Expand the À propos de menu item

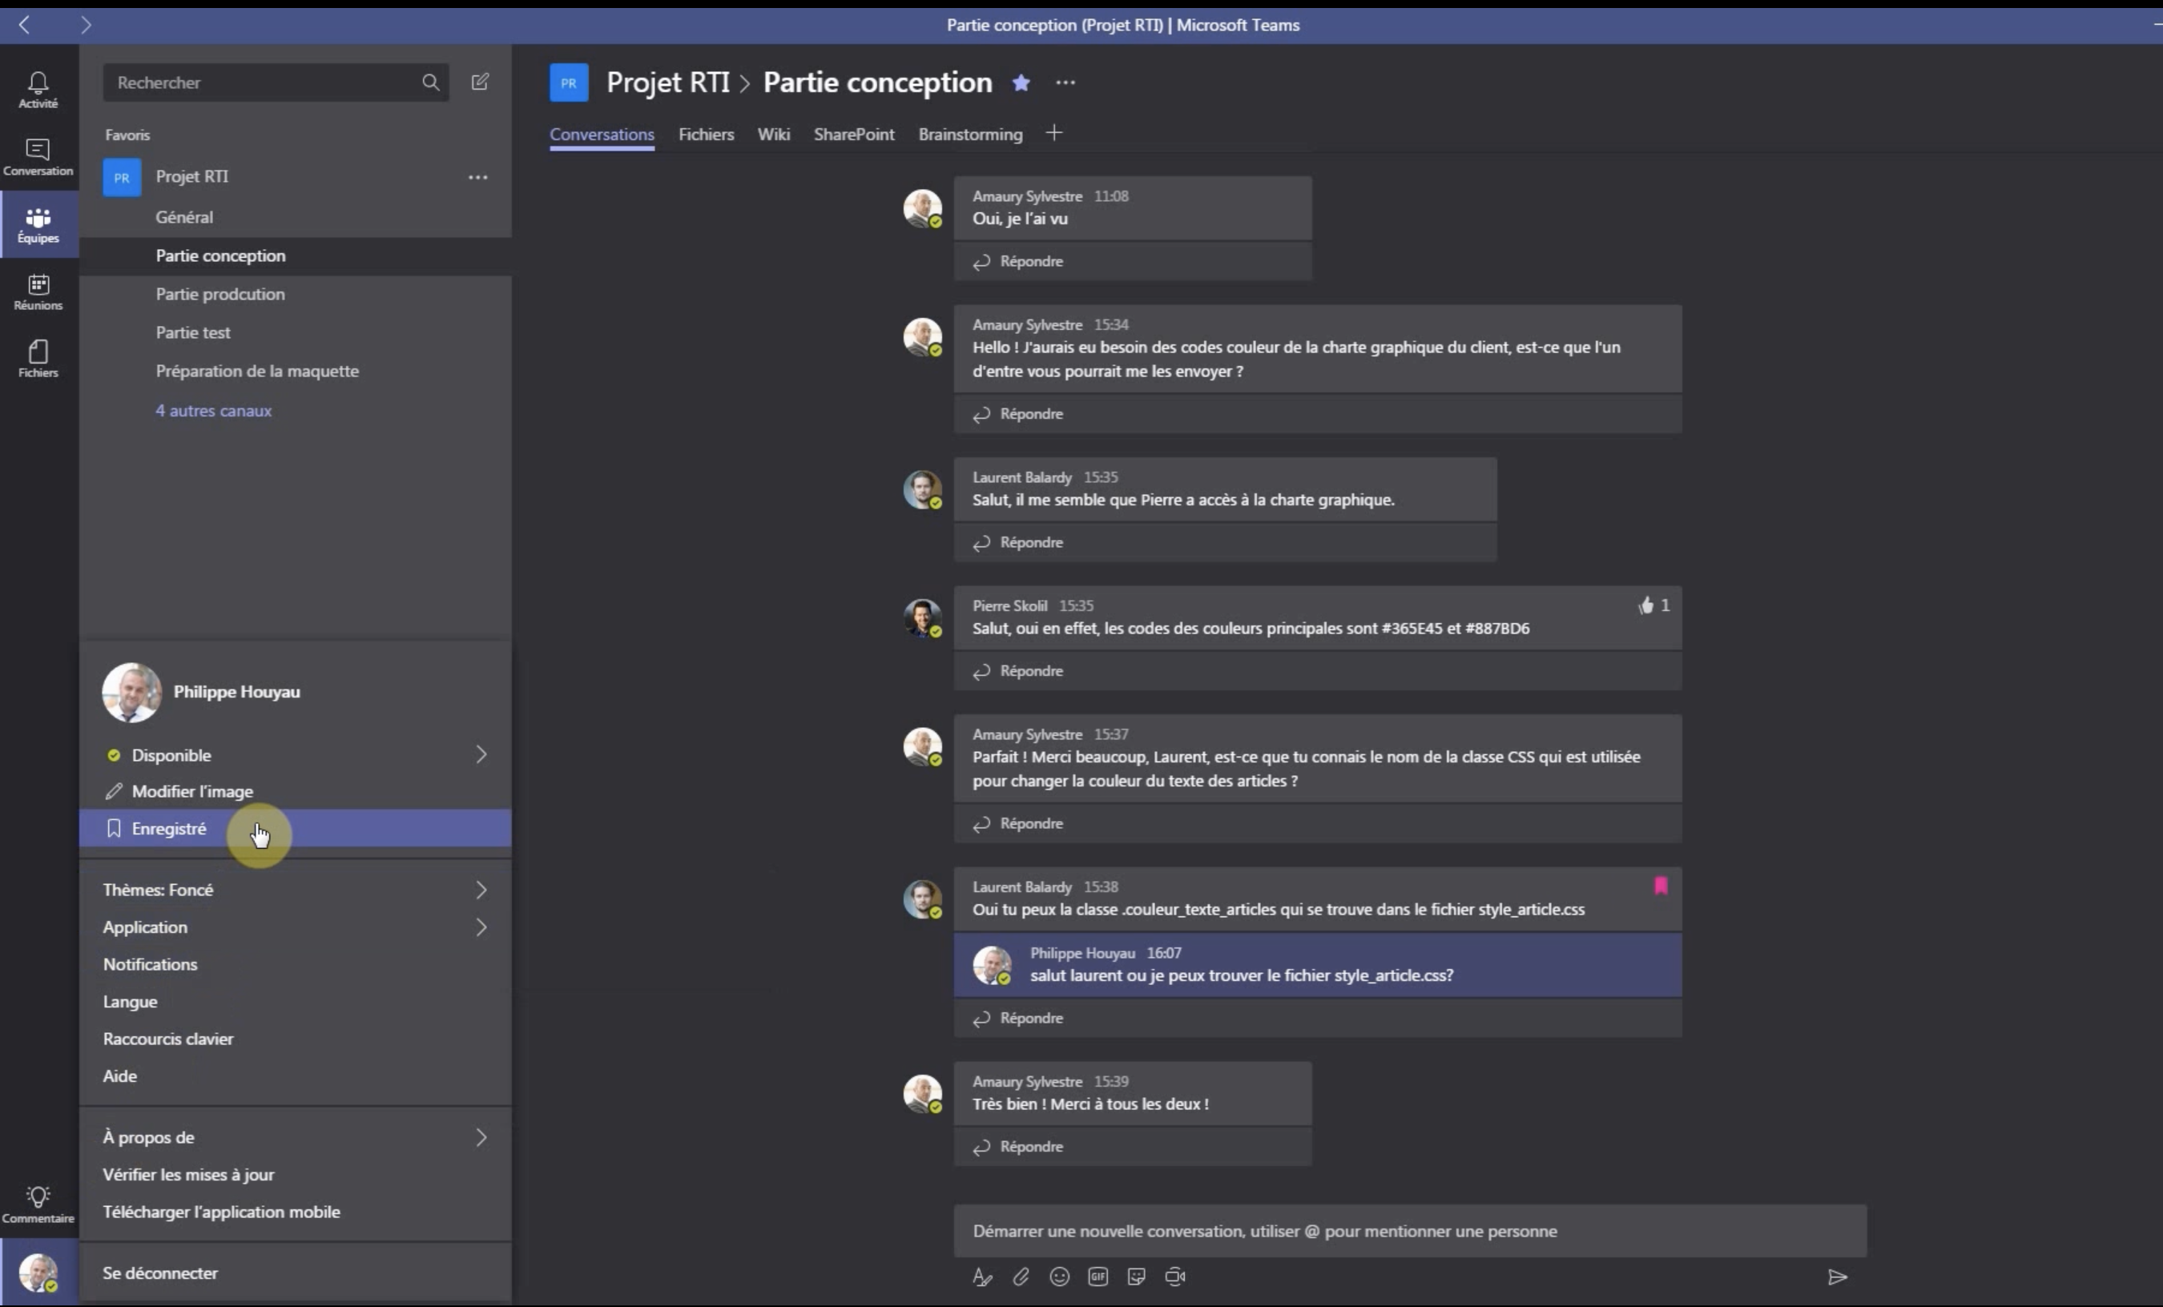(x=479, y=1136)
